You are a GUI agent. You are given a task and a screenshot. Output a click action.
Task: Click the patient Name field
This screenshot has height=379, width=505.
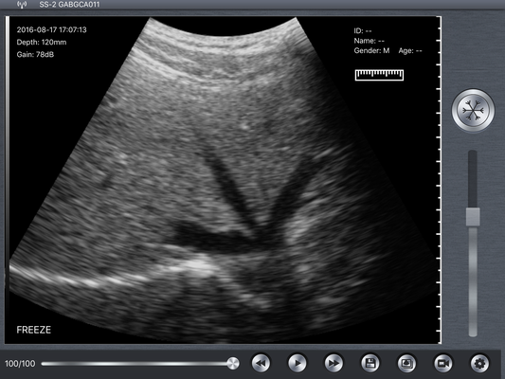pyautogui.click(x=370, y=41)
